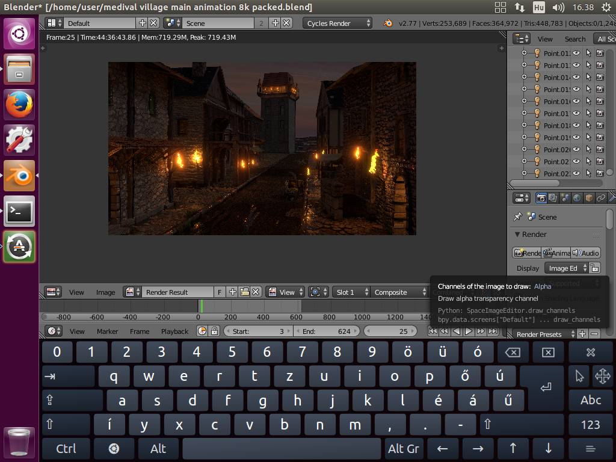Open the Display Image Ed dropdown
616x462 pixels.
pos(566,268)
